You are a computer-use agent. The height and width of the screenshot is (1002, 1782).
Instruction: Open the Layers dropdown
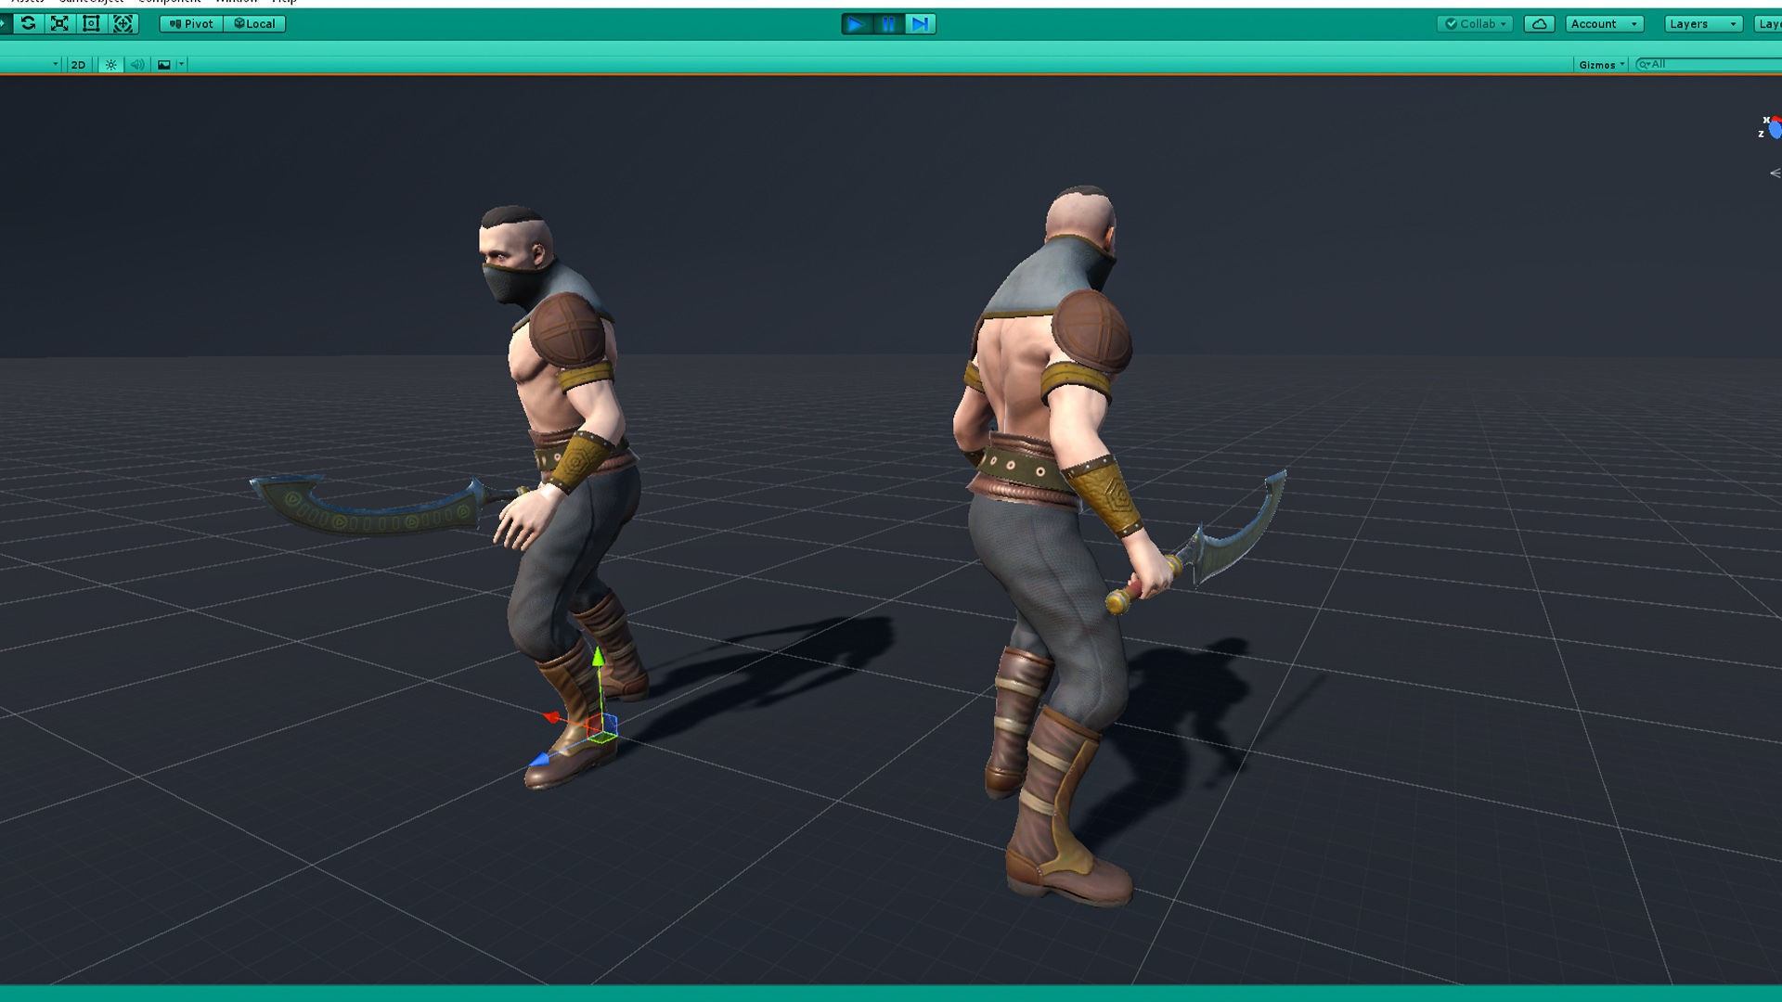[x=1702, y=23]
